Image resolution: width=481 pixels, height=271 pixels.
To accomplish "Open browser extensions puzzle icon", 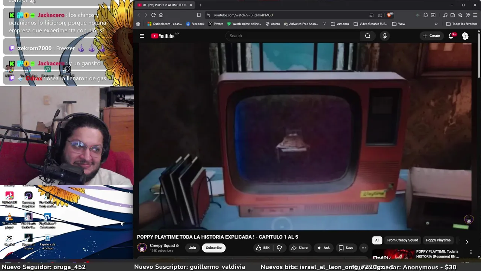I will [x=425, y=15].
